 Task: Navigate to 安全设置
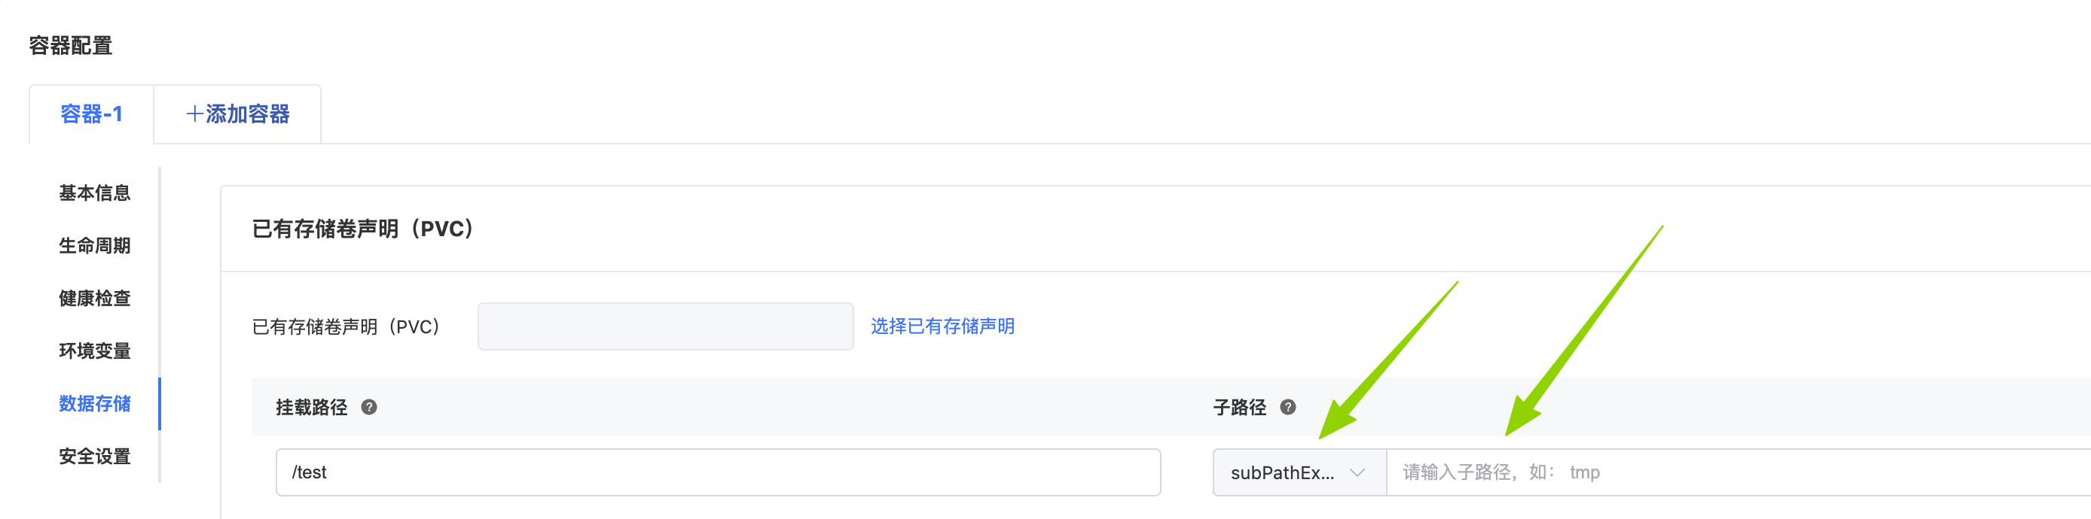pos(94,457)
